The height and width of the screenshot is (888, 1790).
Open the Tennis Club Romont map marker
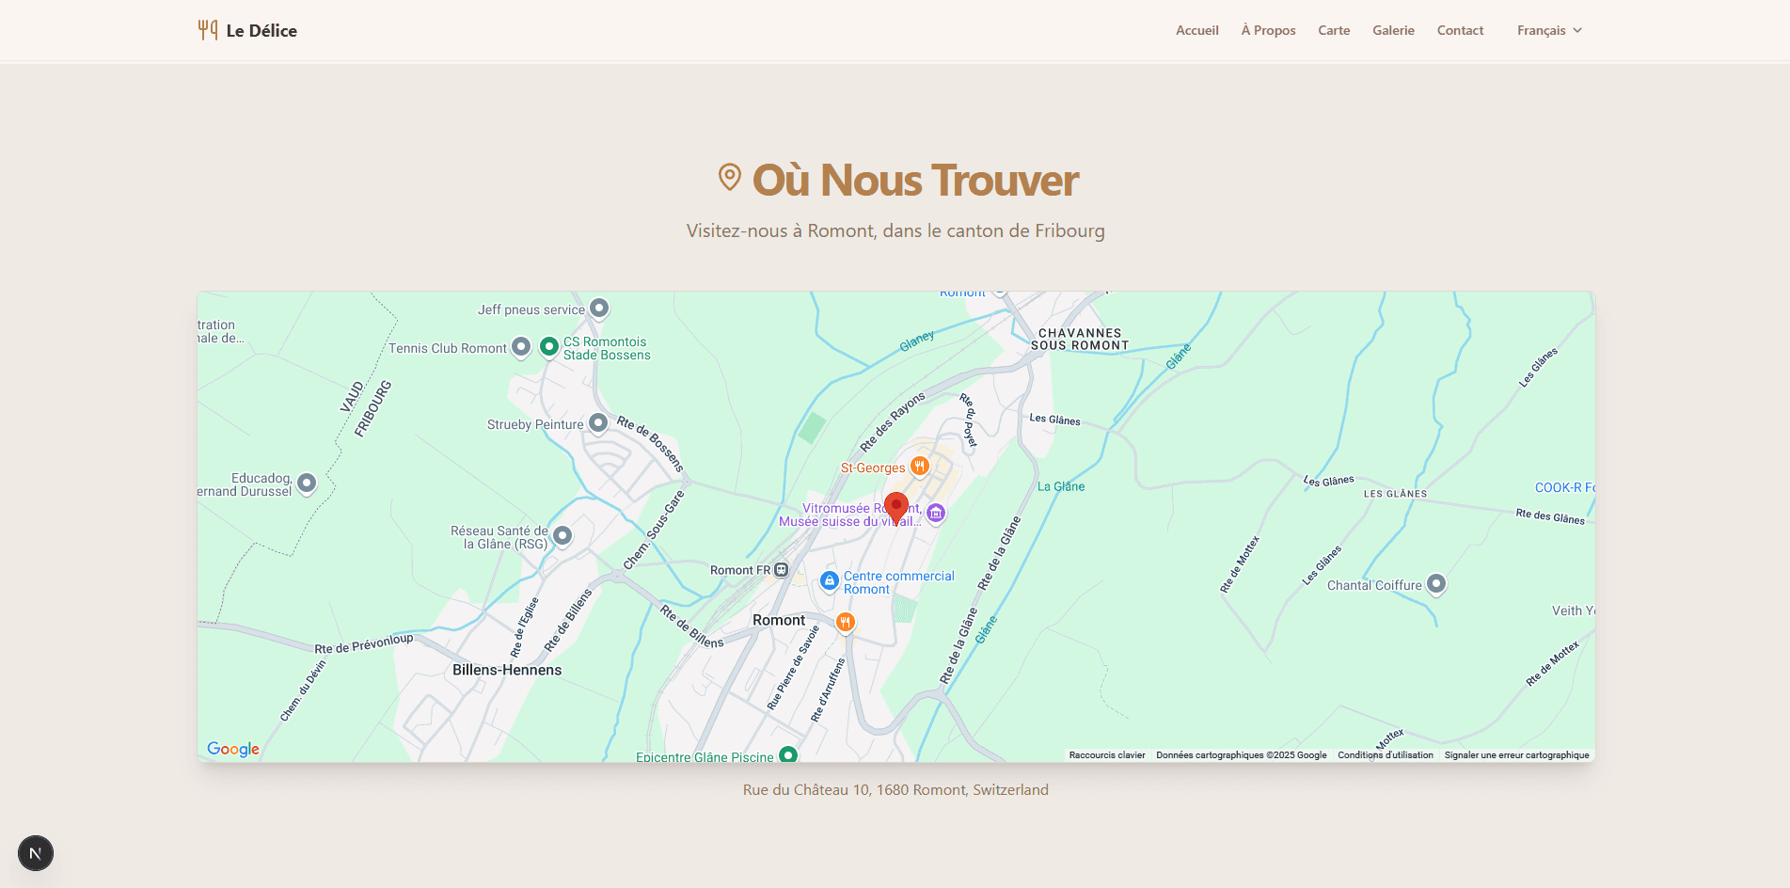(x=521, y=347)
